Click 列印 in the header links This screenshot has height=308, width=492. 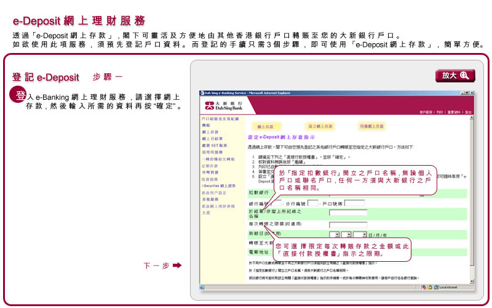440,112
